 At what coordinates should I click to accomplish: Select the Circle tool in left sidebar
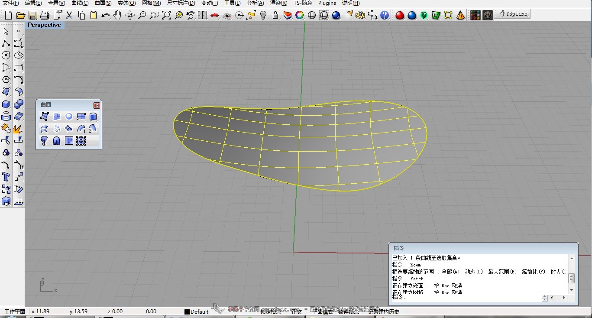6,55
